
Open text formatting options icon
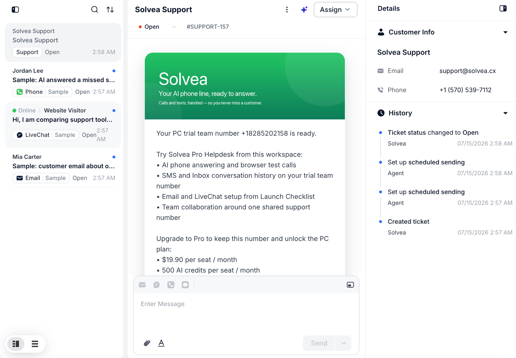(x=161, y=343)
